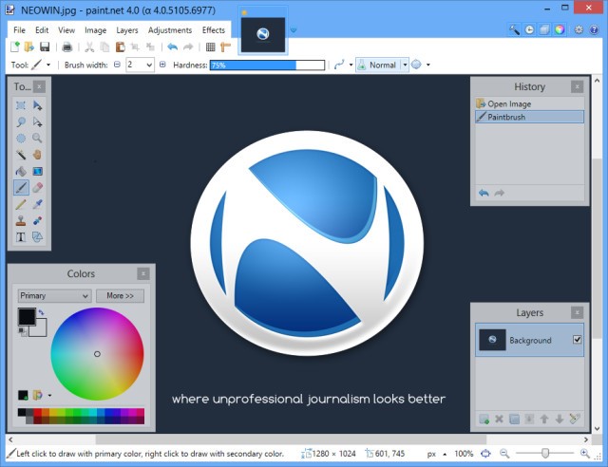Toggle the Layers window button at top right
The image size is (608, 467).
tap(544, 29)
